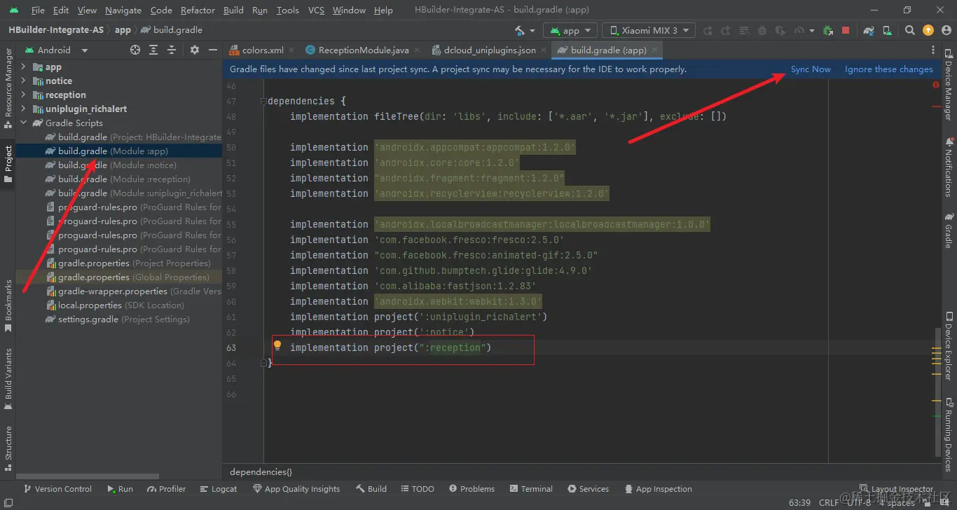Click the Apply Code Changes icon

pos(743,30)
